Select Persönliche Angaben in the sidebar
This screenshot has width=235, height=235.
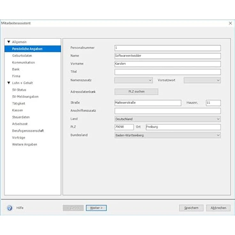point(33,49)
